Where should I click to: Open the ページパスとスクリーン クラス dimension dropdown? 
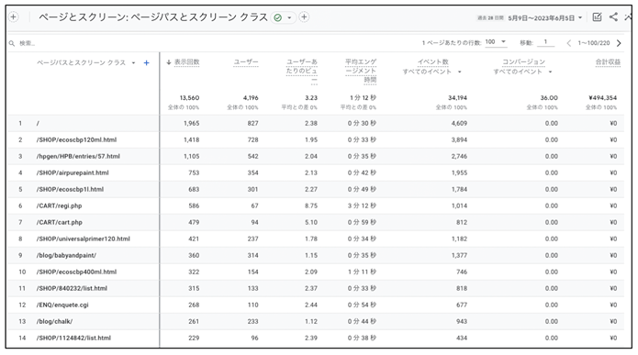point(86,62)
